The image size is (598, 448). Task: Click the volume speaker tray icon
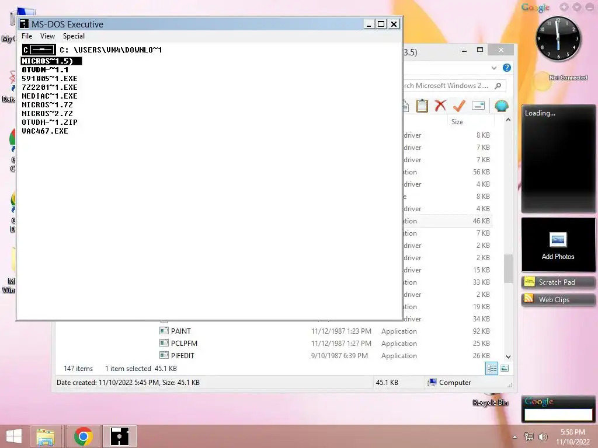543,437
